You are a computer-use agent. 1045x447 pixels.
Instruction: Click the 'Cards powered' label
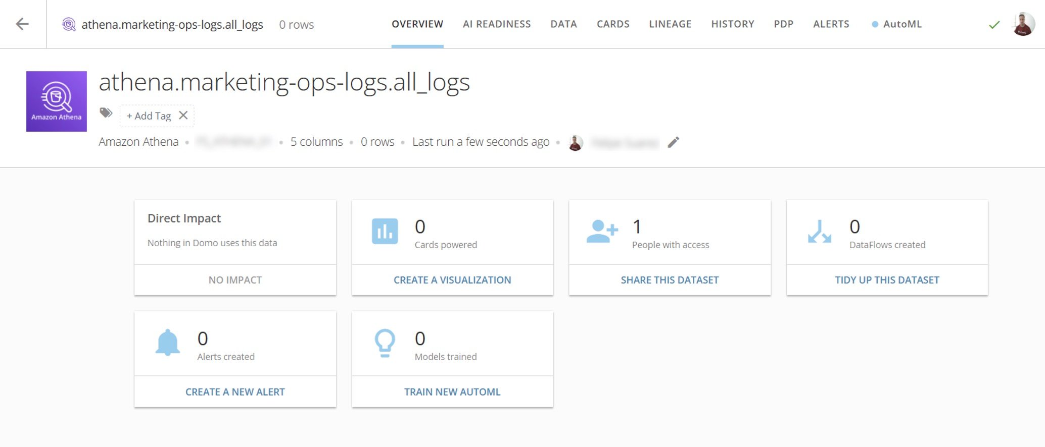(446, 245)
